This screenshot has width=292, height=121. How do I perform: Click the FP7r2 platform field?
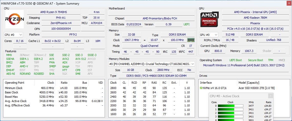[73, 35]
